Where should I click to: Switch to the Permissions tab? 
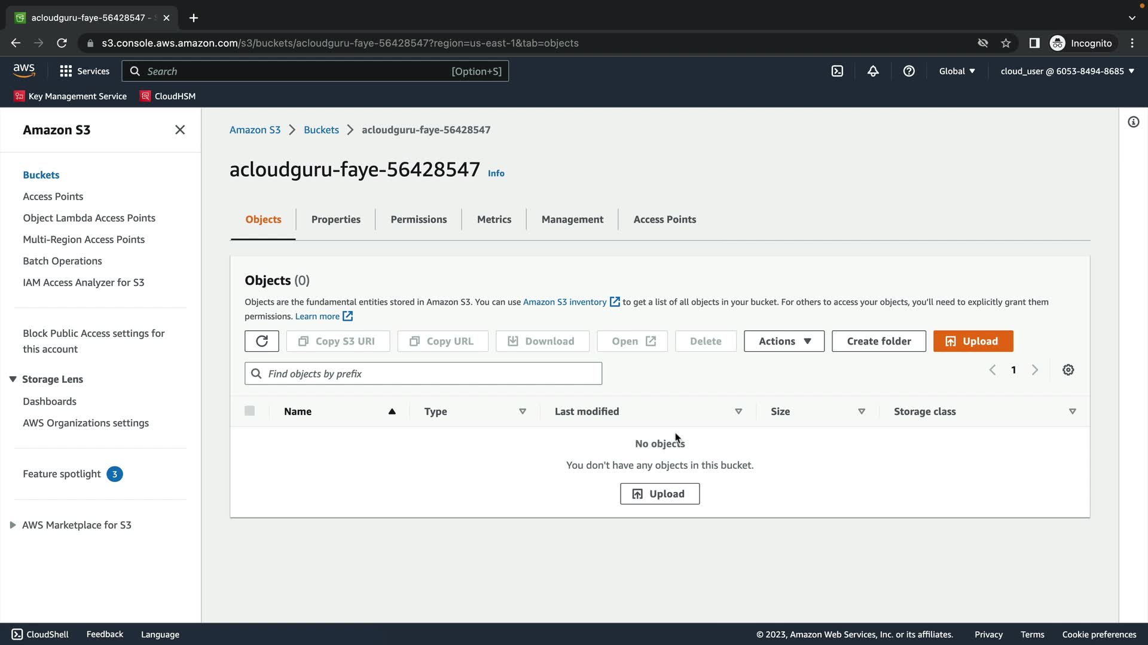(419, 219)
